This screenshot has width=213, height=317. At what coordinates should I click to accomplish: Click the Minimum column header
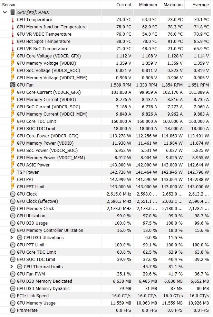click(146, 4)
